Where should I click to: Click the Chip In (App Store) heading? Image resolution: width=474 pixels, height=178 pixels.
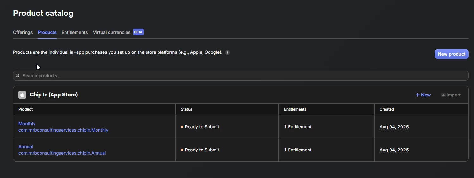[53, 95]
